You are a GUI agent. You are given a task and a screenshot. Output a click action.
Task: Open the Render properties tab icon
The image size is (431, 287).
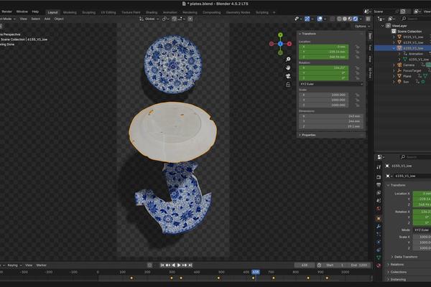[x=379, y=177]
